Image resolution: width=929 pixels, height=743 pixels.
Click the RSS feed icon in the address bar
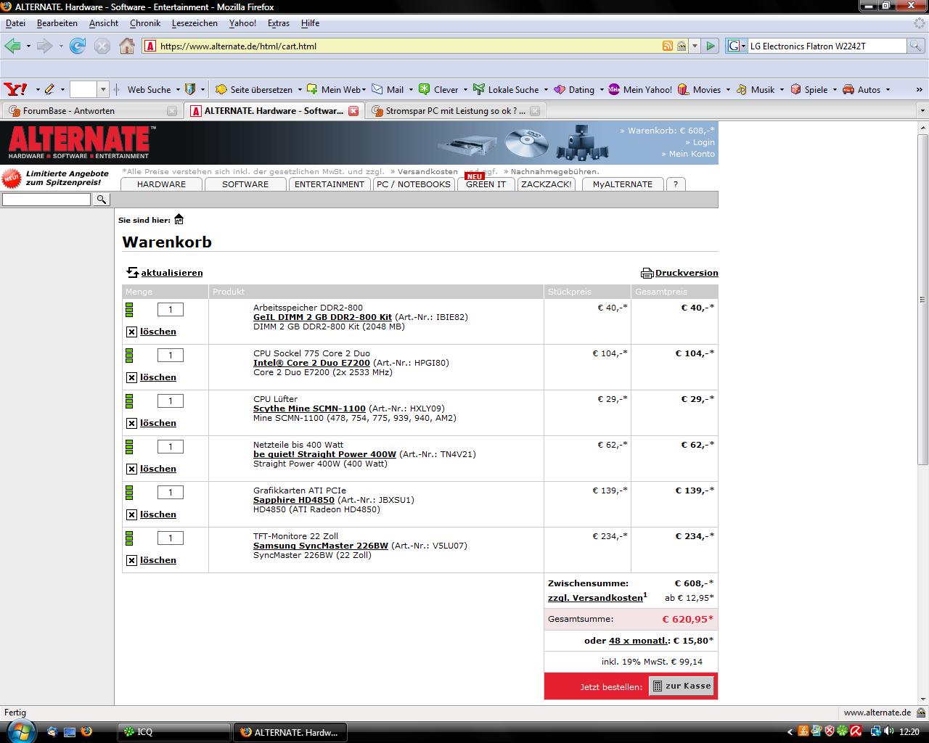(668, 46)
